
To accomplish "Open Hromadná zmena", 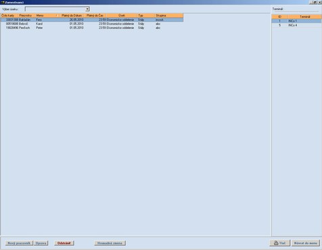I will [x=110, y=243].
